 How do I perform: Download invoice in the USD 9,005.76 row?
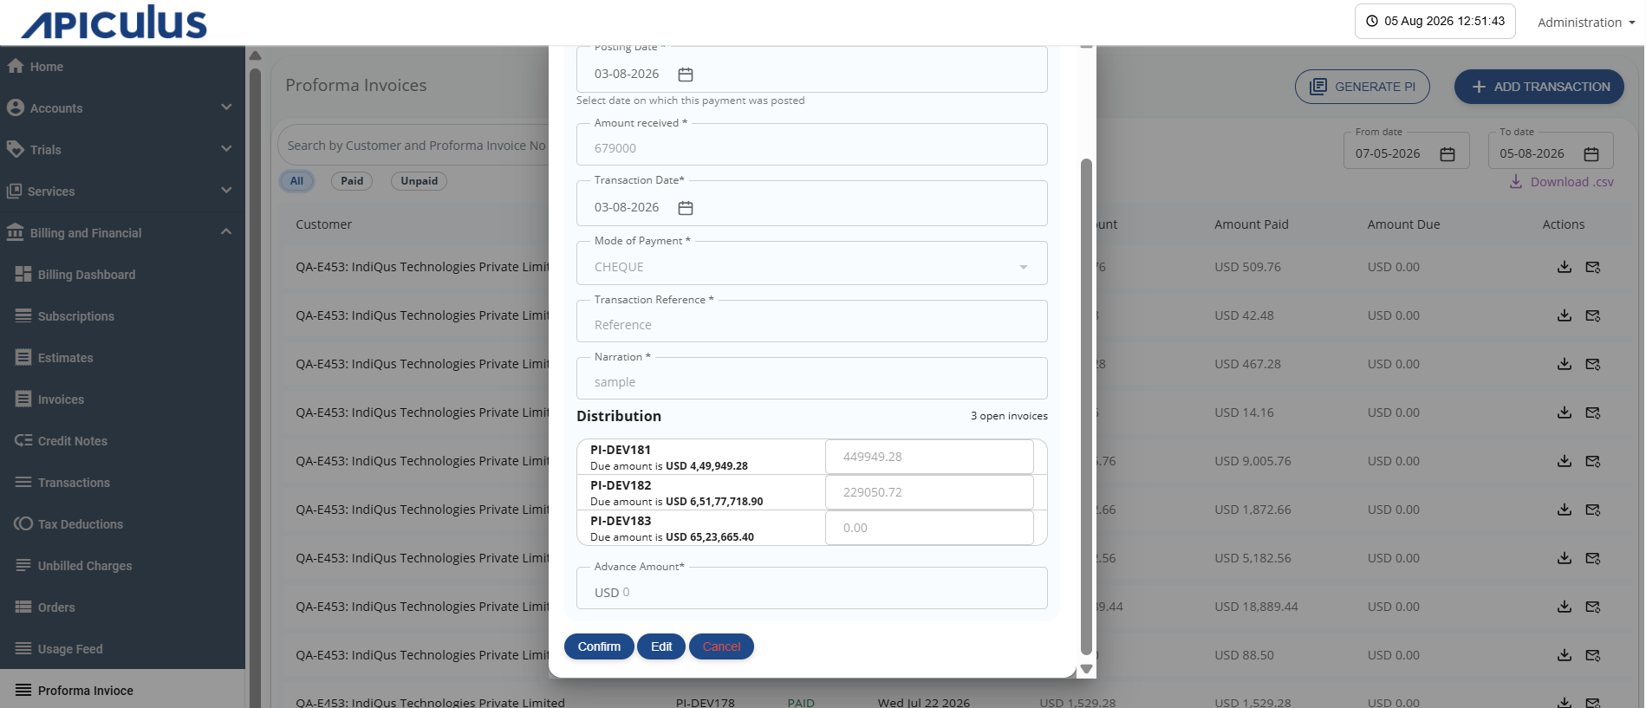click(1564, 461)
